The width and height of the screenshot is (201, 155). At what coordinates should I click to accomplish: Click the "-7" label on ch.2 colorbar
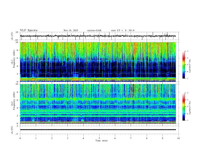pyautogui.click(x=187, y=121)
